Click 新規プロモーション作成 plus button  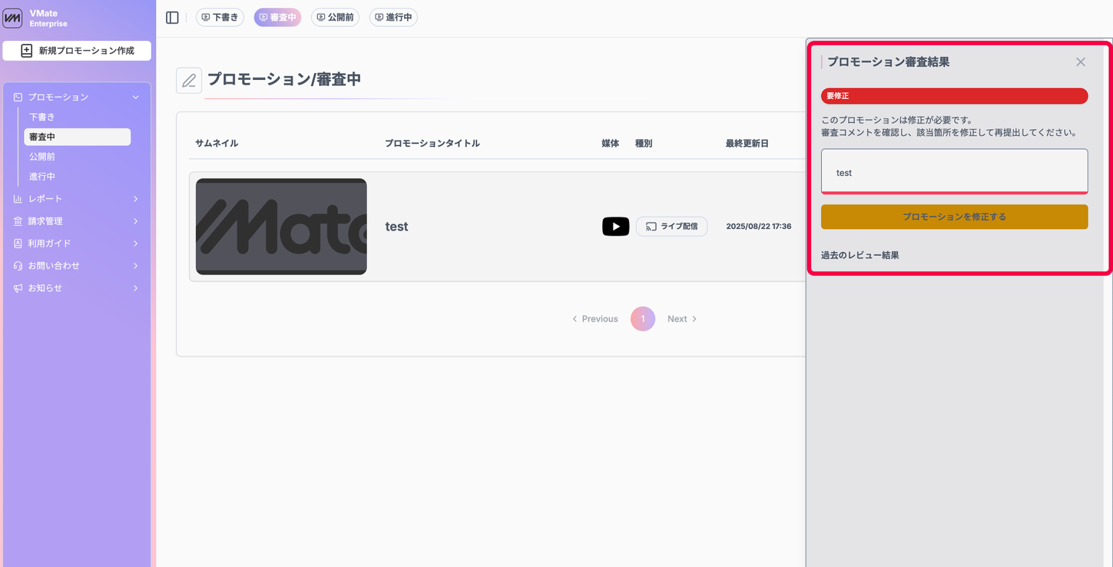point(77,51)
